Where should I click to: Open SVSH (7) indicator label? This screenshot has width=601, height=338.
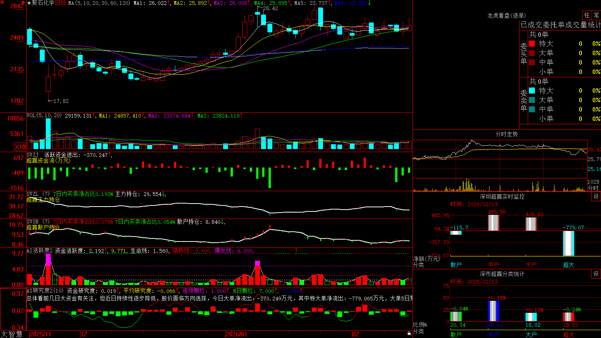38,222
